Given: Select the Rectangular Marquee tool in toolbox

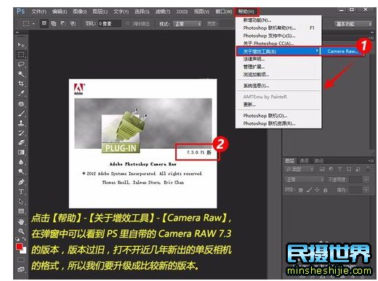Looking at the screenshot, I should [21, 54].
